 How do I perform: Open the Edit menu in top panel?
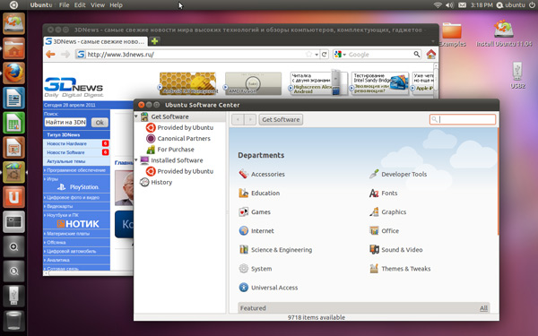[80, 5]
